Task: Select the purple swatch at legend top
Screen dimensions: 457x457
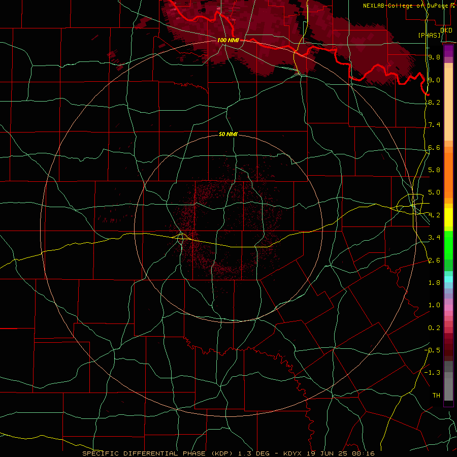Action: click(x=448, y=51)
